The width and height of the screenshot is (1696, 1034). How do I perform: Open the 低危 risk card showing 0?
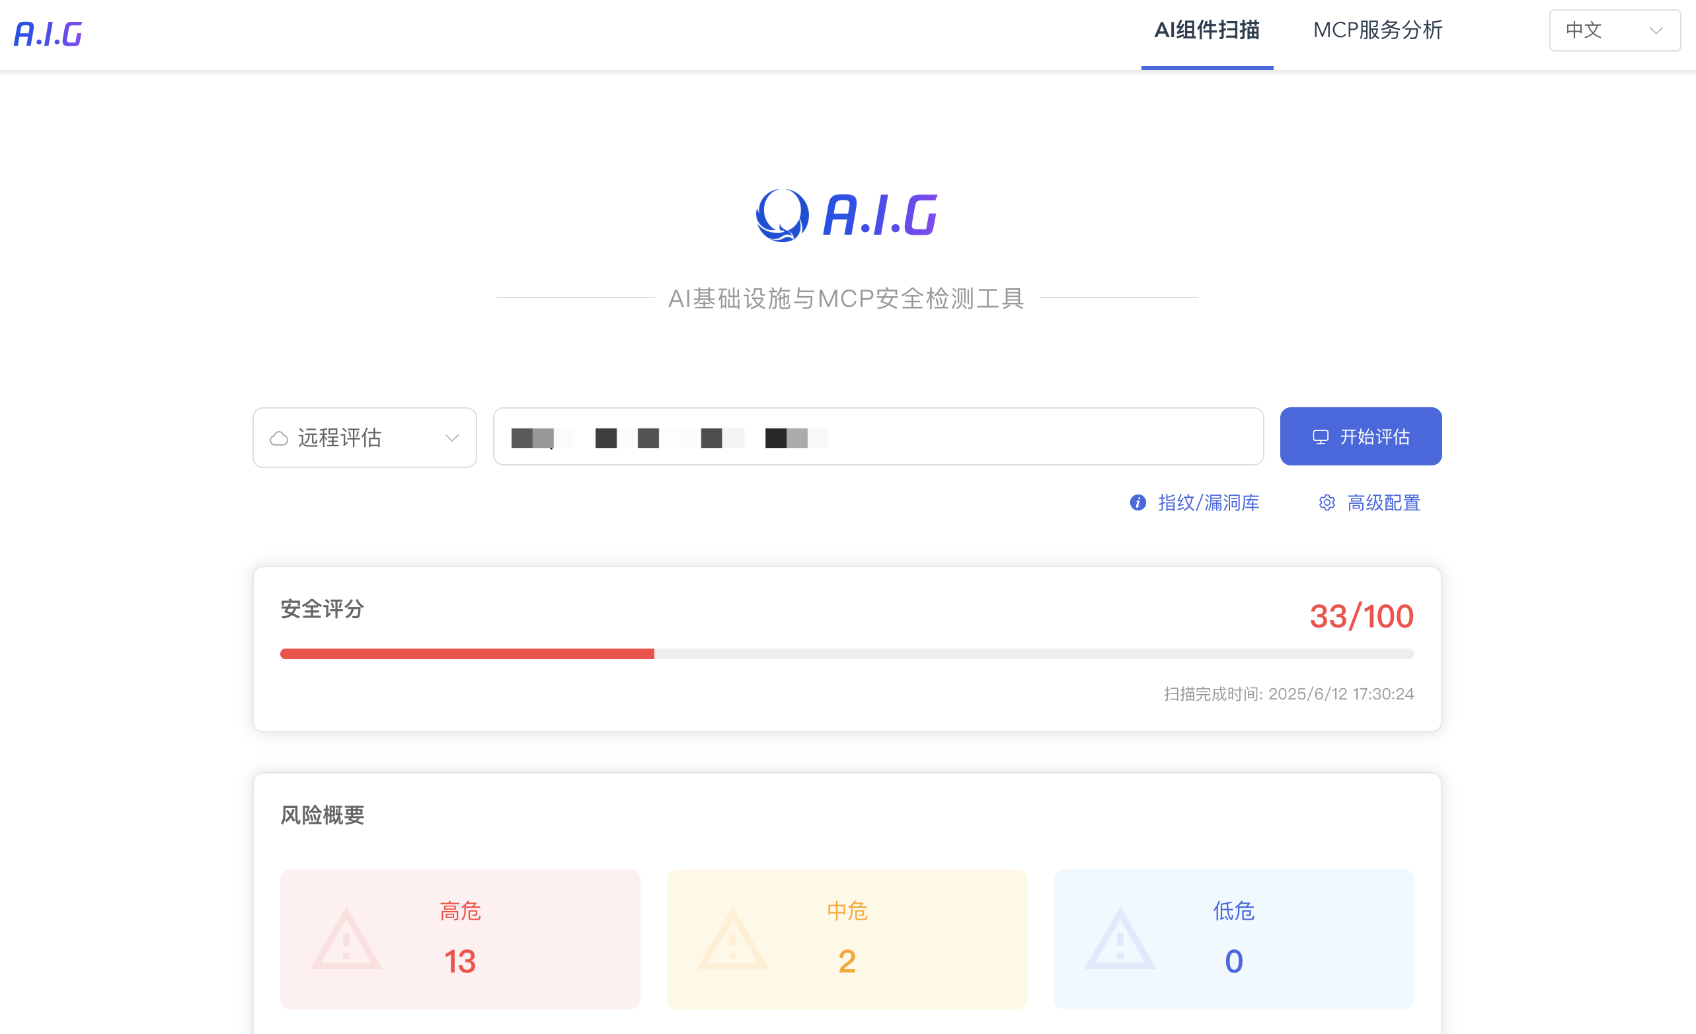[x=1233, y=939]
